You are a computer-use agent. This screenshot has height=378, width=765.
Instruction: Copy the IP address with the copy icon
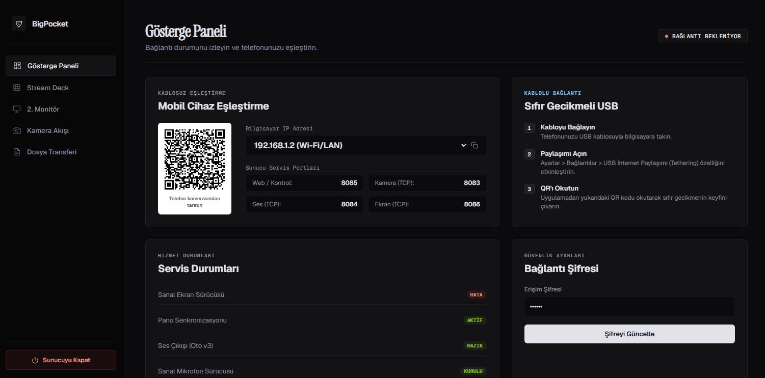tap(474, 145)
